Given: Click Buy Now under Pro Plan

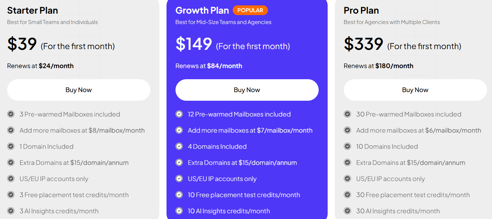Looking at the screenshot, I should (x=415, y=90).
